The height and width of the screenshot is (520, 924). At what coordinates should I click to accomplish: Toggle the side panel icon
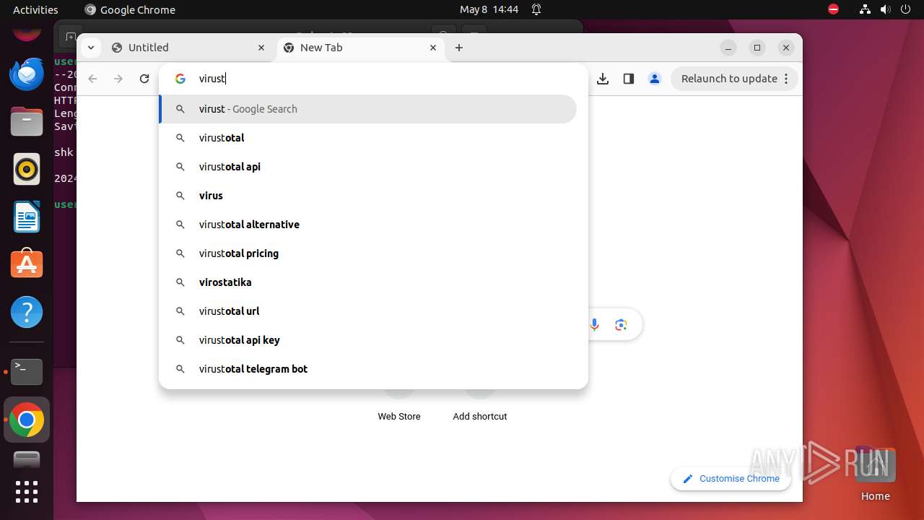point(629,79)
